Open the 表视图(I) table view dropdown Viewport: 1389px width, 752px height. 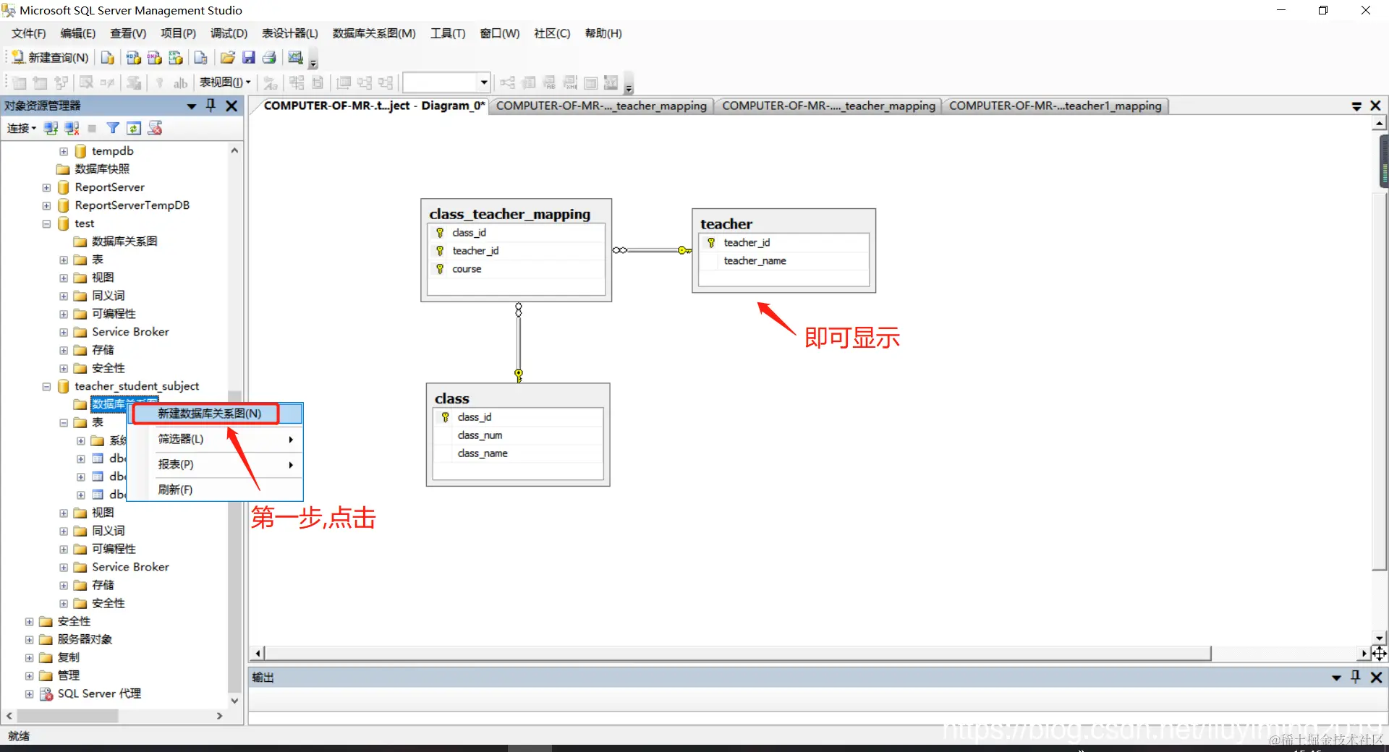click(225, 82)
